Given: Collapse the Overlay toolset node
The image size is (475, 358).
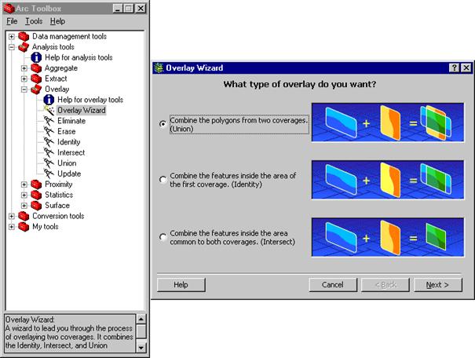Looking at the screenshot, I should click(x=25, y=89).
